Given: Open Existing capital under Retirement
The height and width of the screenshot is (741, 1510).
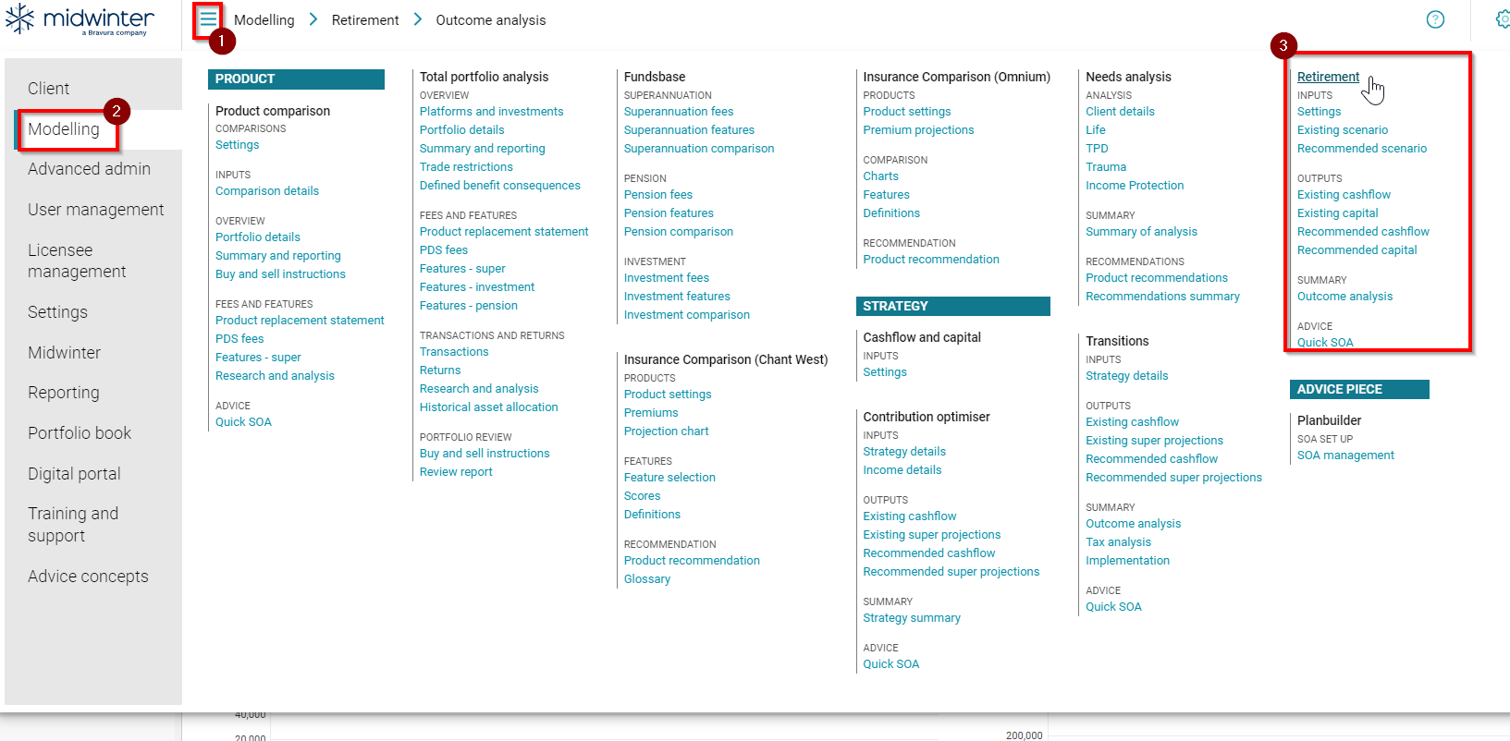Looking at the screenshot, I should [1337, 213].
